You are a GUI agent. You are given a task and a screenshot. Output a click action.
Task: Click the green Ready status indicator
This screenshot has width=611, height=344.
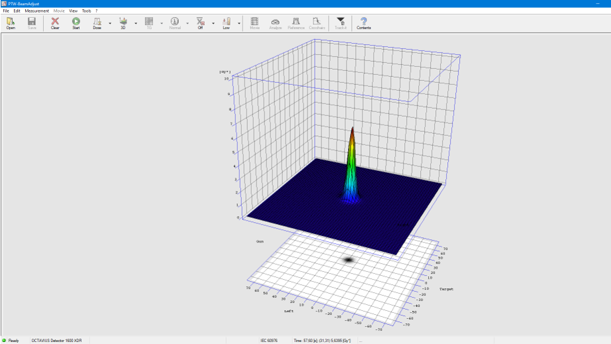coord(4,340)
